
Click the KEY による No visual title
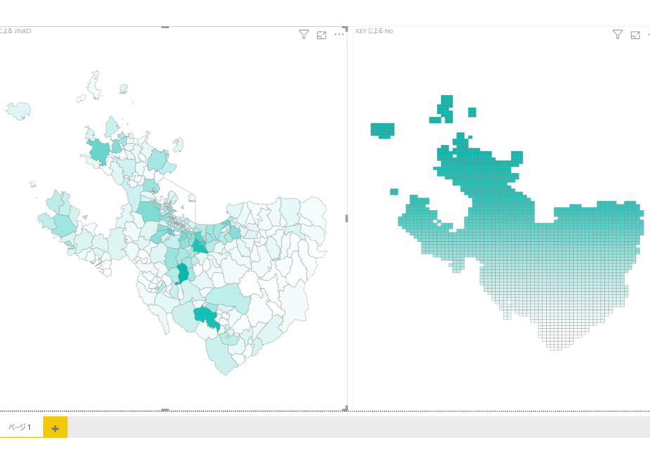[x=374, y=31]
